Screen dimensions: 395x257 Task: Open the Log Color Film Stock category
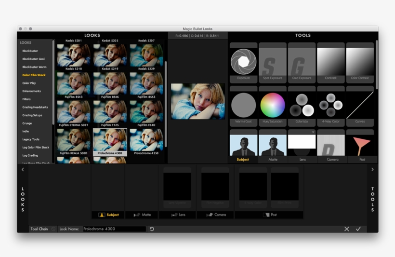pos(36,148)
